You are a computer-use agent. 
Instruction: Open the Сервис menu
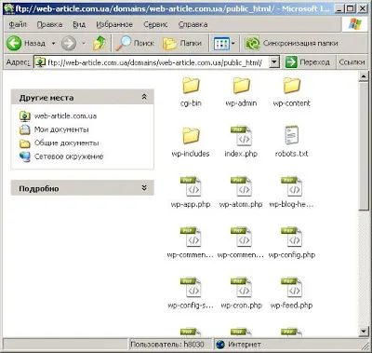(x=155, y=24)
